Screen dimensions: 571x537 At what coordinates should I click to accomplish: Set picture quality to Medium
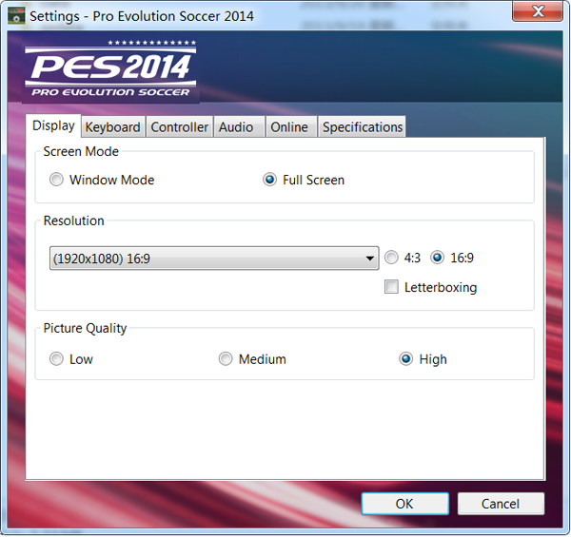[x=226, y=359]
